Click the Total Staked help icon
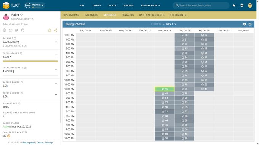The height and width of the screenshot is (145, 259). 21,53
